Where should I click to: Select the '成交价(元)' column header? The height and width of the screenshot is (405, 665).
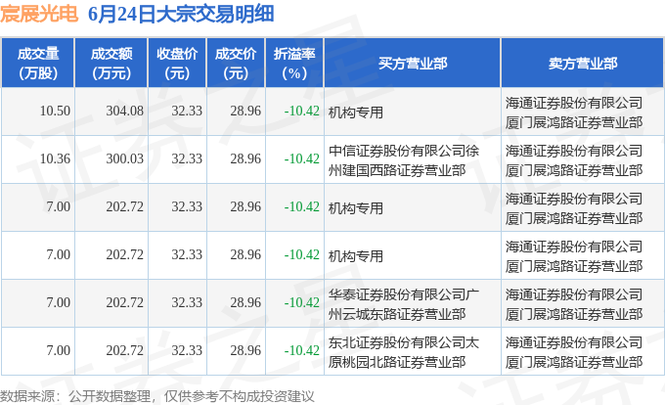236,64
